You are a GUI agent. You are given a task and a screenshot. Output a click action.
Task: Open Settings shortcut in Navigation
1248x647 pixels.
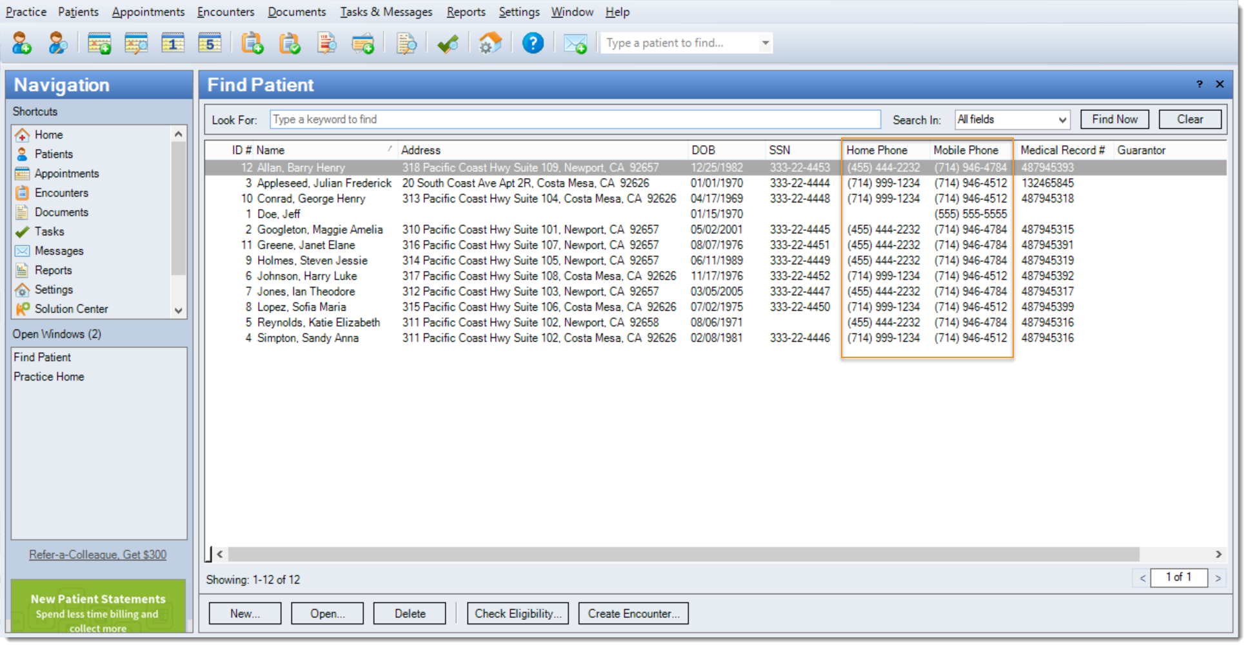click(54, 290)
